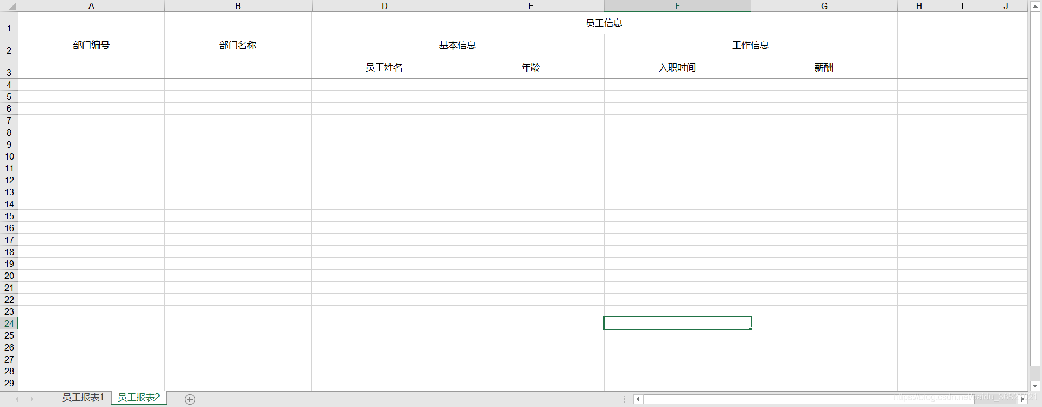Select the 员工报表2 sheet tab
Image resolution: width=1042 pixels, height=407 pixels.
(x=139, y=398)
